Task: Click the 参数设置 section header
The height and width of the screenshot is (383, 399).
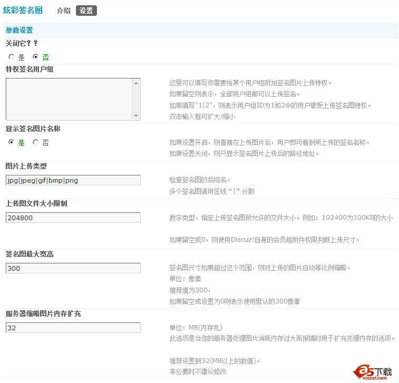Action: tap(19, 30)
